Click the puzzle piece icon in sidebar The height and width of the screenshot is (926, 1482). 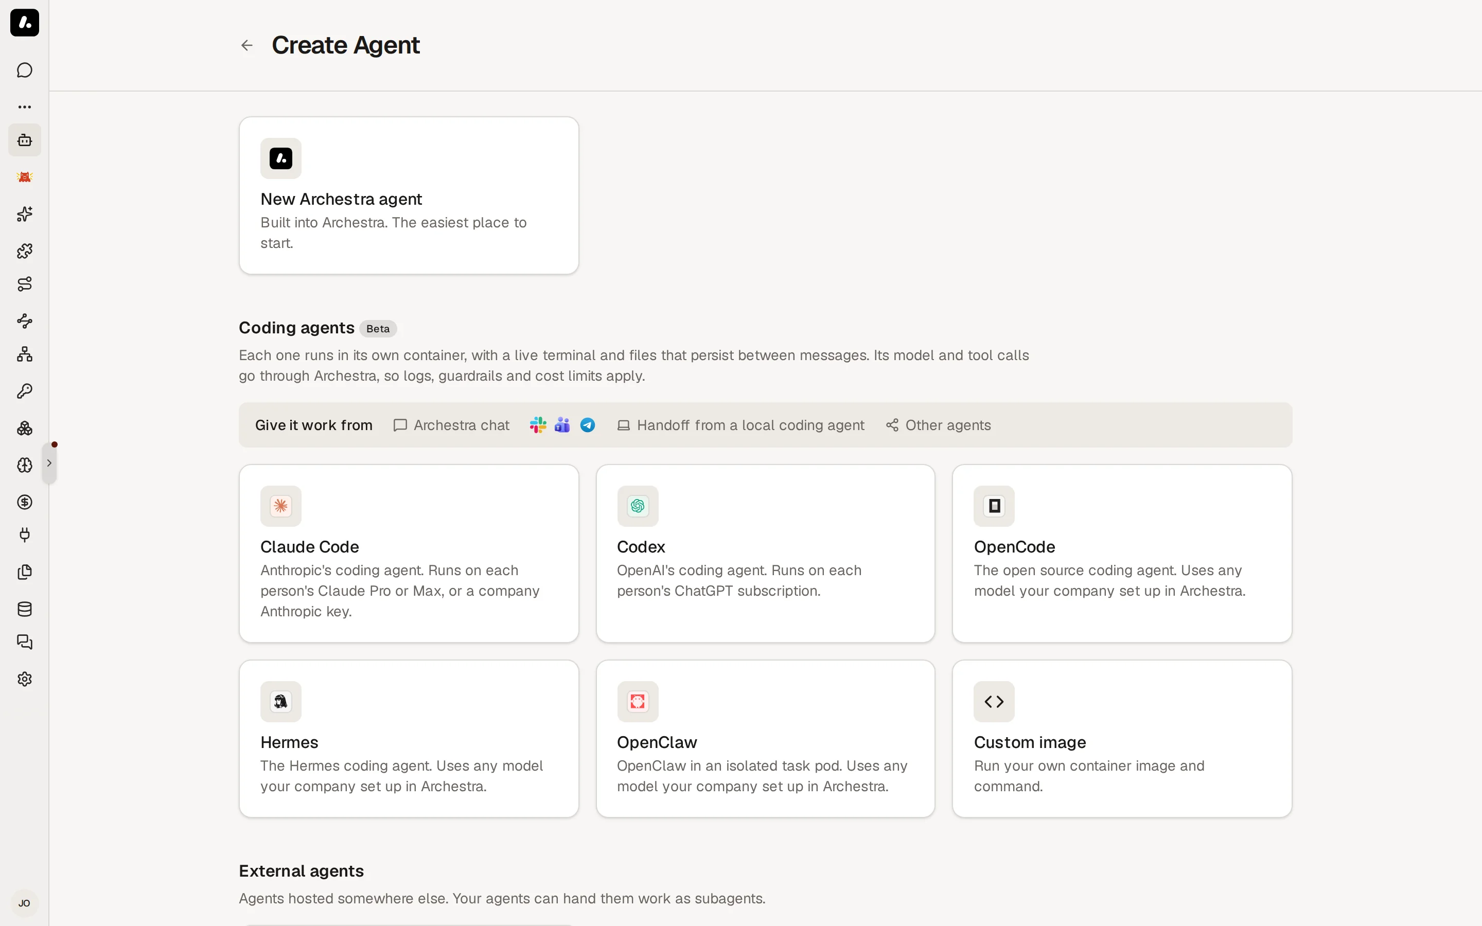pyautogui.click(x=25, y=251)
